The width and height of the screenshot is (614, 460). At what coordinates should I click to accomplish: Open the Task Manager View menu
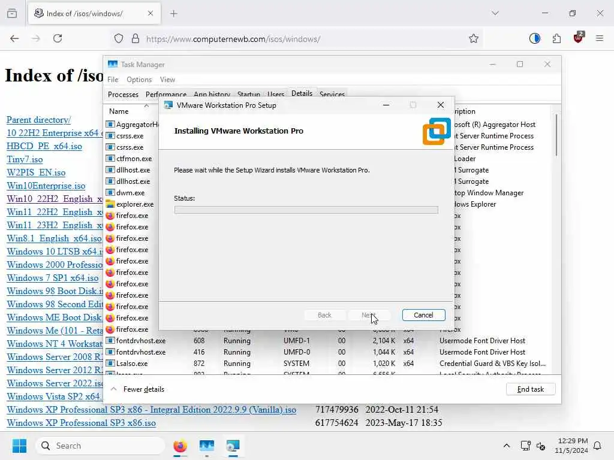(167, 80)
